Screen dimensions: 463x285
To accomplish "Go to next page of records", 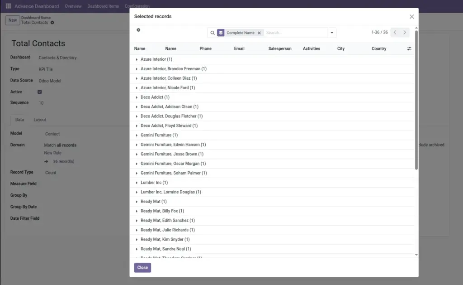I will click(x=405, y=32).
